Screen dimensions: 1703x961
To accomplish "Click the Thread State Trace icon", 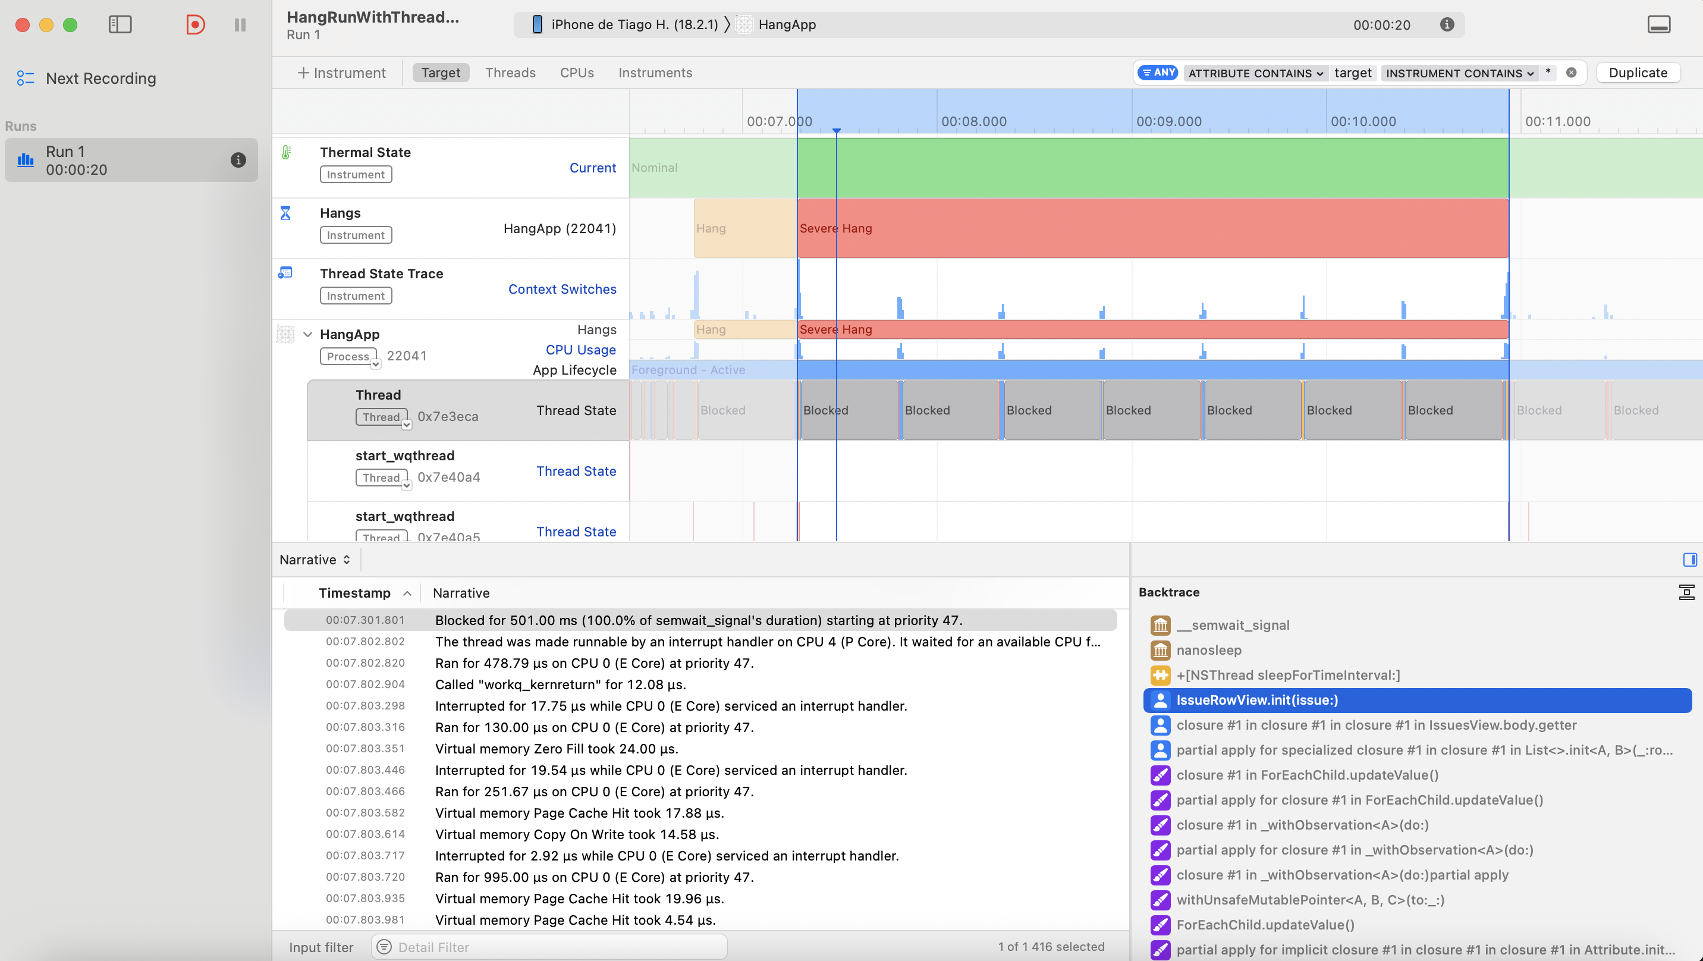I will click(285, 273).
